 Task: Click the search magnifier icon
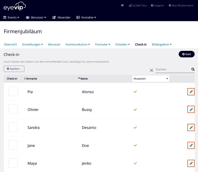(193, 69)
